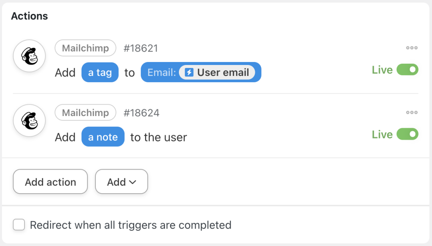Click the Mailchimp badge beside #18624
432x246 pixels.
[85, 112]
